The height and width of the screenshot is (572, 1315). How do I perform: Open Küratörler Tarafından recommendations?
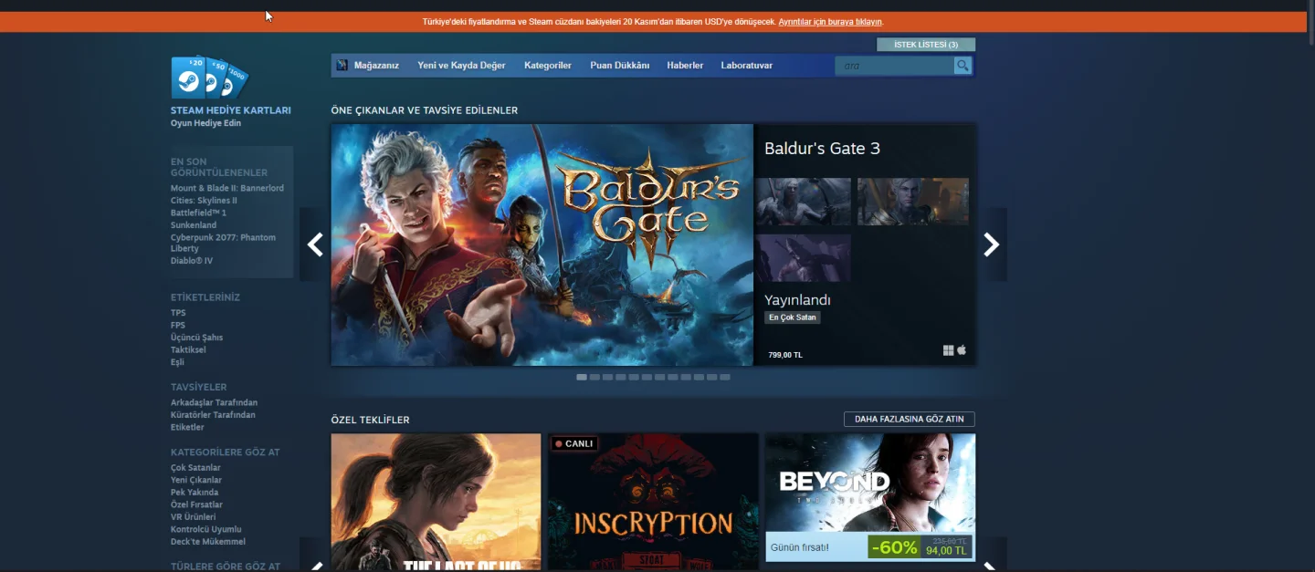pos(213,415)
